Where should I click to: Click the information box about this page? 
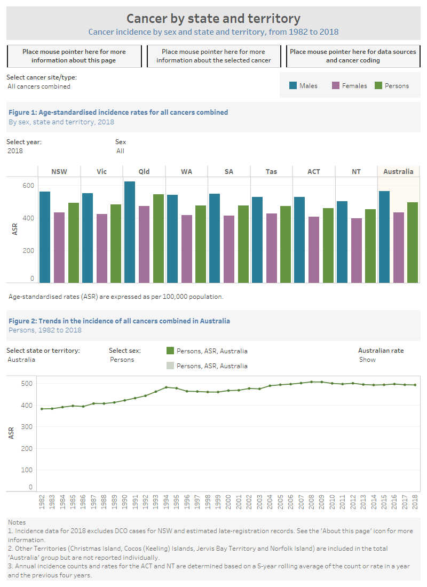pos(74,55)
